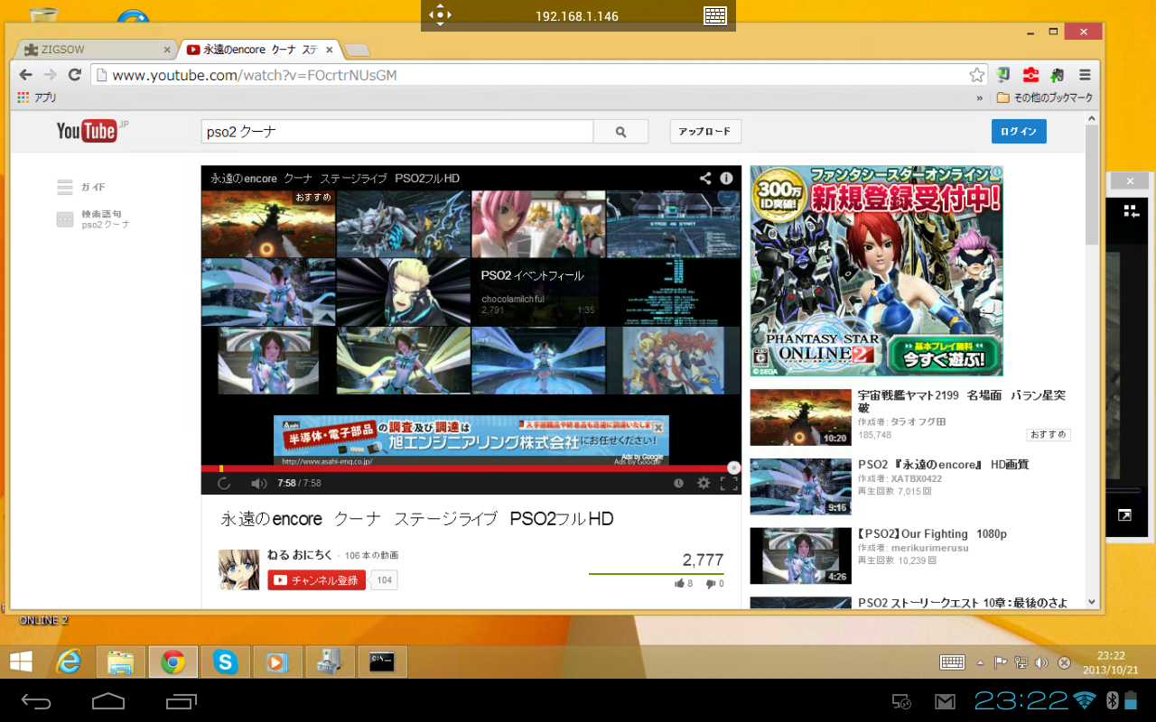
Task: Expand the ガイド guide menu
Action: coord(81,187)
